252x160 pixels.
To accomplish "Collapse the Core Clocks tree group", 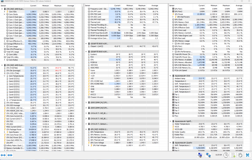I will [x=5, y=14].
